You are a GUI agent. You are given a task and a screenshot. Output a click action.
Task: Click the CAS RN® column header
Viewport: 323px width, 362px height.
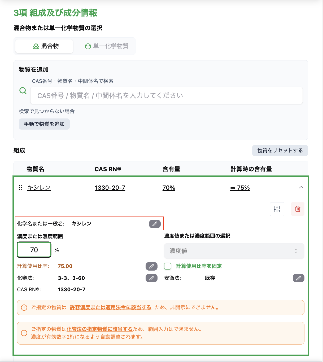click(108, 169)
